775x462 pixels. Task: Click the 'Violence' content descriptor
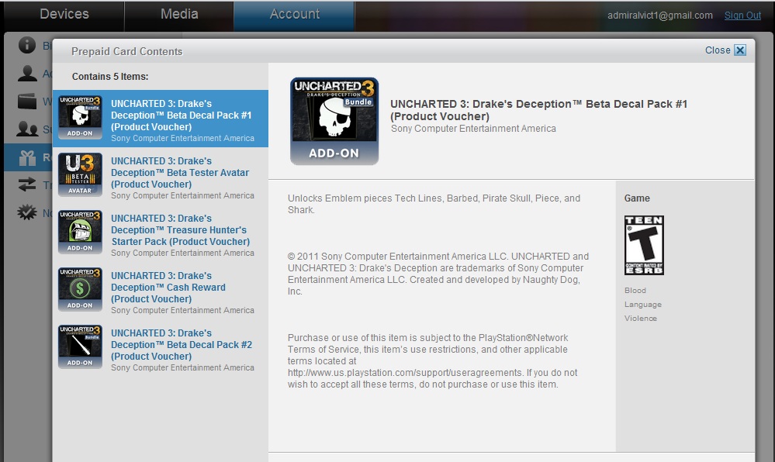[x=641, y=319]
